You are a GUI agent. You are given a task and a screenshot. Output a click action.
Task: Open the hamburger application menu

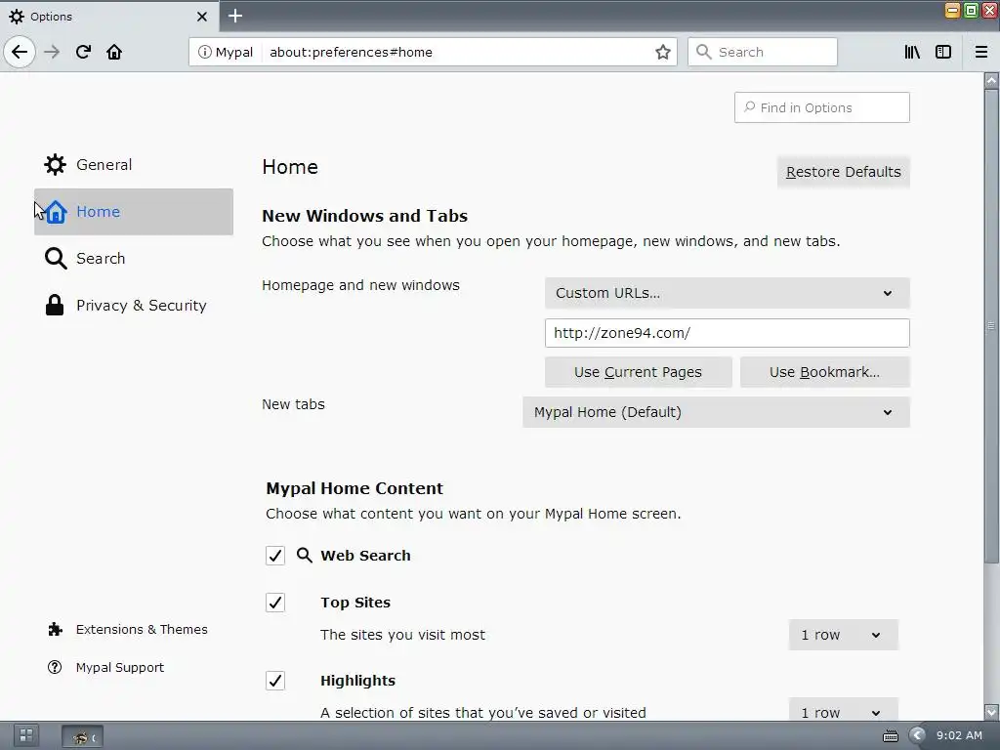click(x=981, y=52)
